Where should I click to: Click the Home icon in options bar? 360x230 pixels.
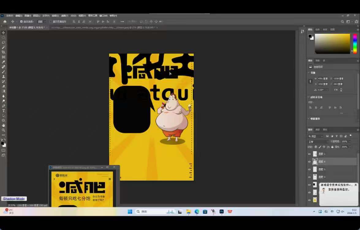point(5,22)
